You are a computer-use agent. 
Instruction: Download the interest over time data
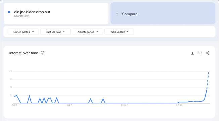point(192,53)
